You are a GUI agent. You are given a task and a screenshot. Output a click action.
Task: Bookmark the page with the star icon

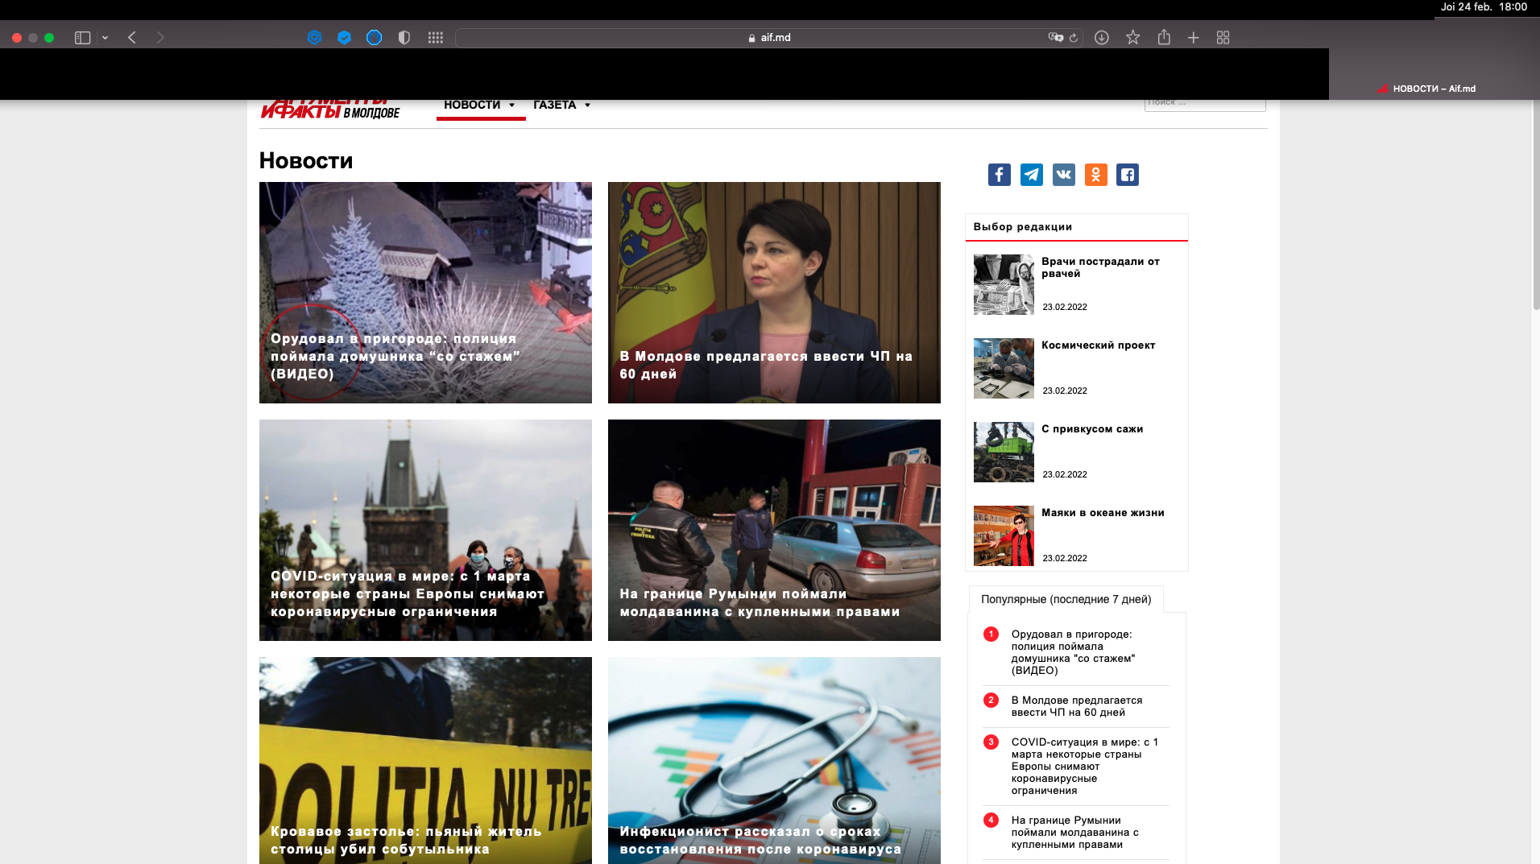point(1132,38)
